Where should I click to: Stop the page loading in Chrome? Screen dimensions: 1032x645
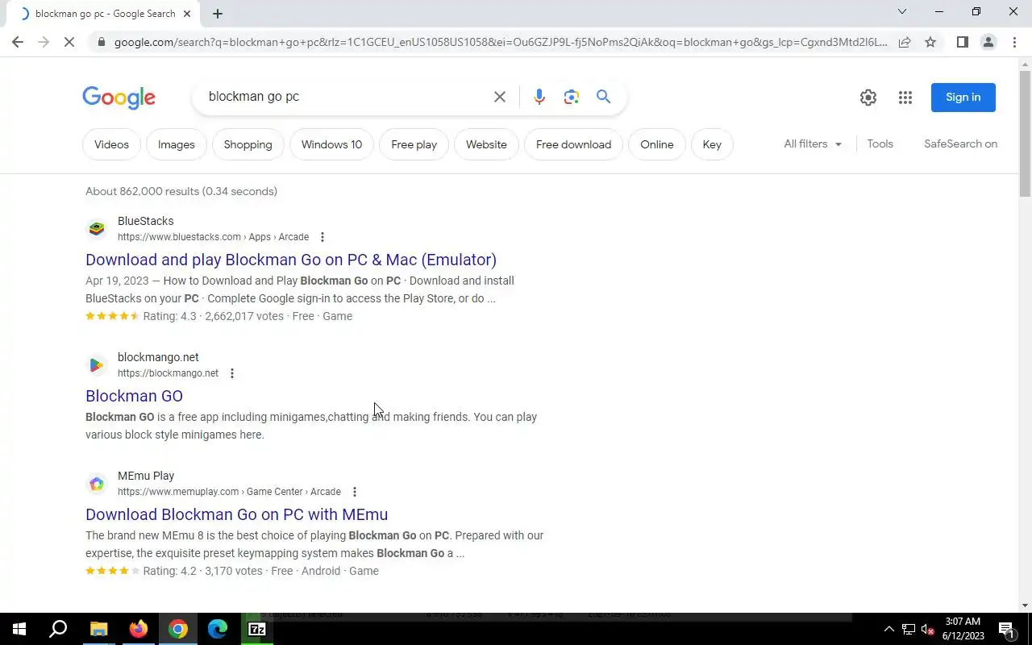[69, 42]
